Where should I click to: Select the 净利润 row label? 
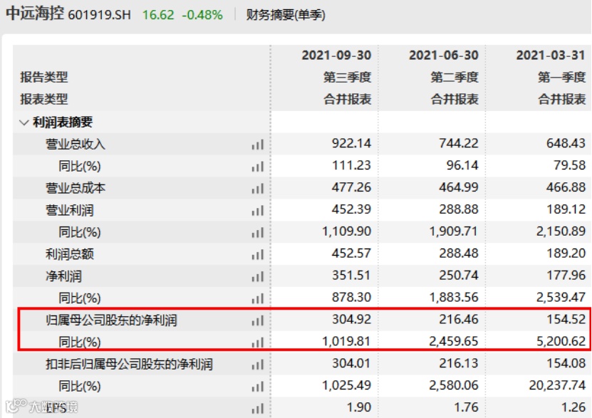pyautogui.click(x=63, y=276)
